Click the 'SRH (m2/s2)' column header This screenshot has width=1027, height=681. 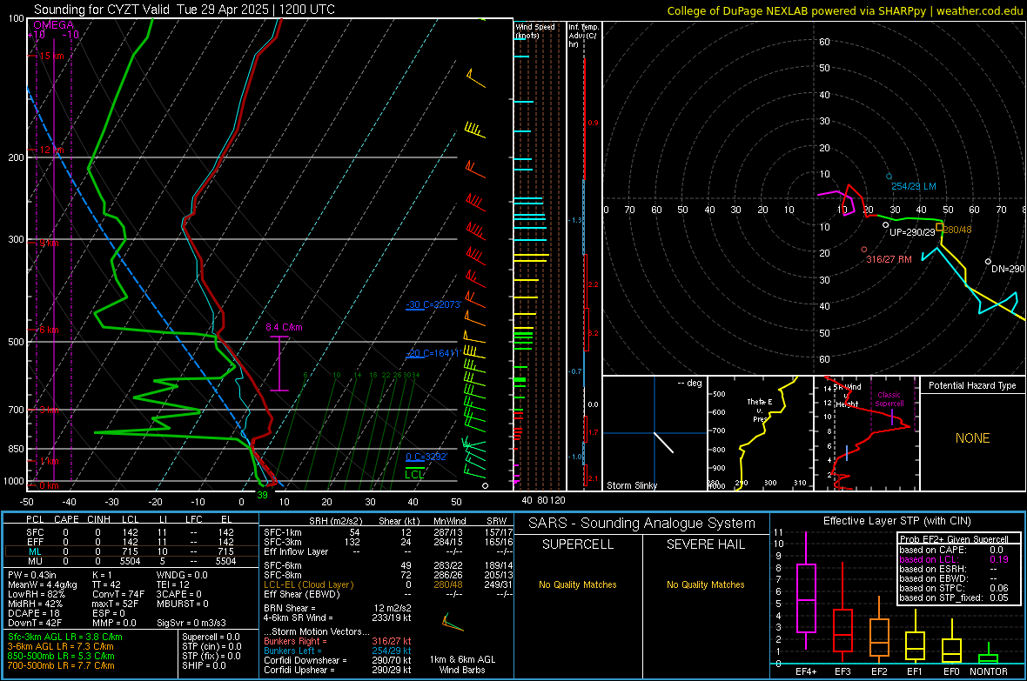point(335,521)
